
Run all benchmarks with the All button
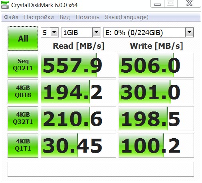click(x=23, y=38)
